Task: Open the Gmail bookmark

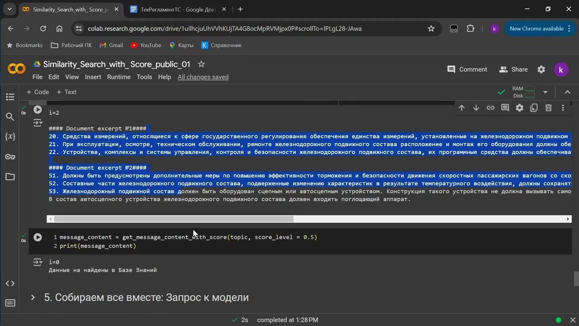Action: (x=111, y=45)
